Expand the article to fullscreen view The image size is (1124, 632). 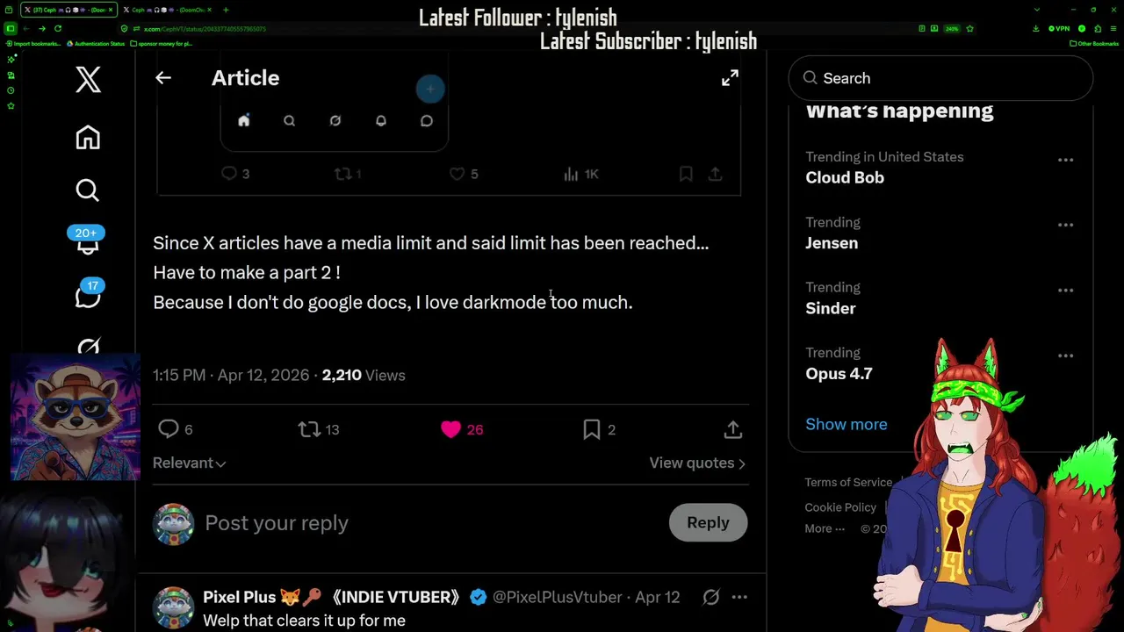pos(730,78)
